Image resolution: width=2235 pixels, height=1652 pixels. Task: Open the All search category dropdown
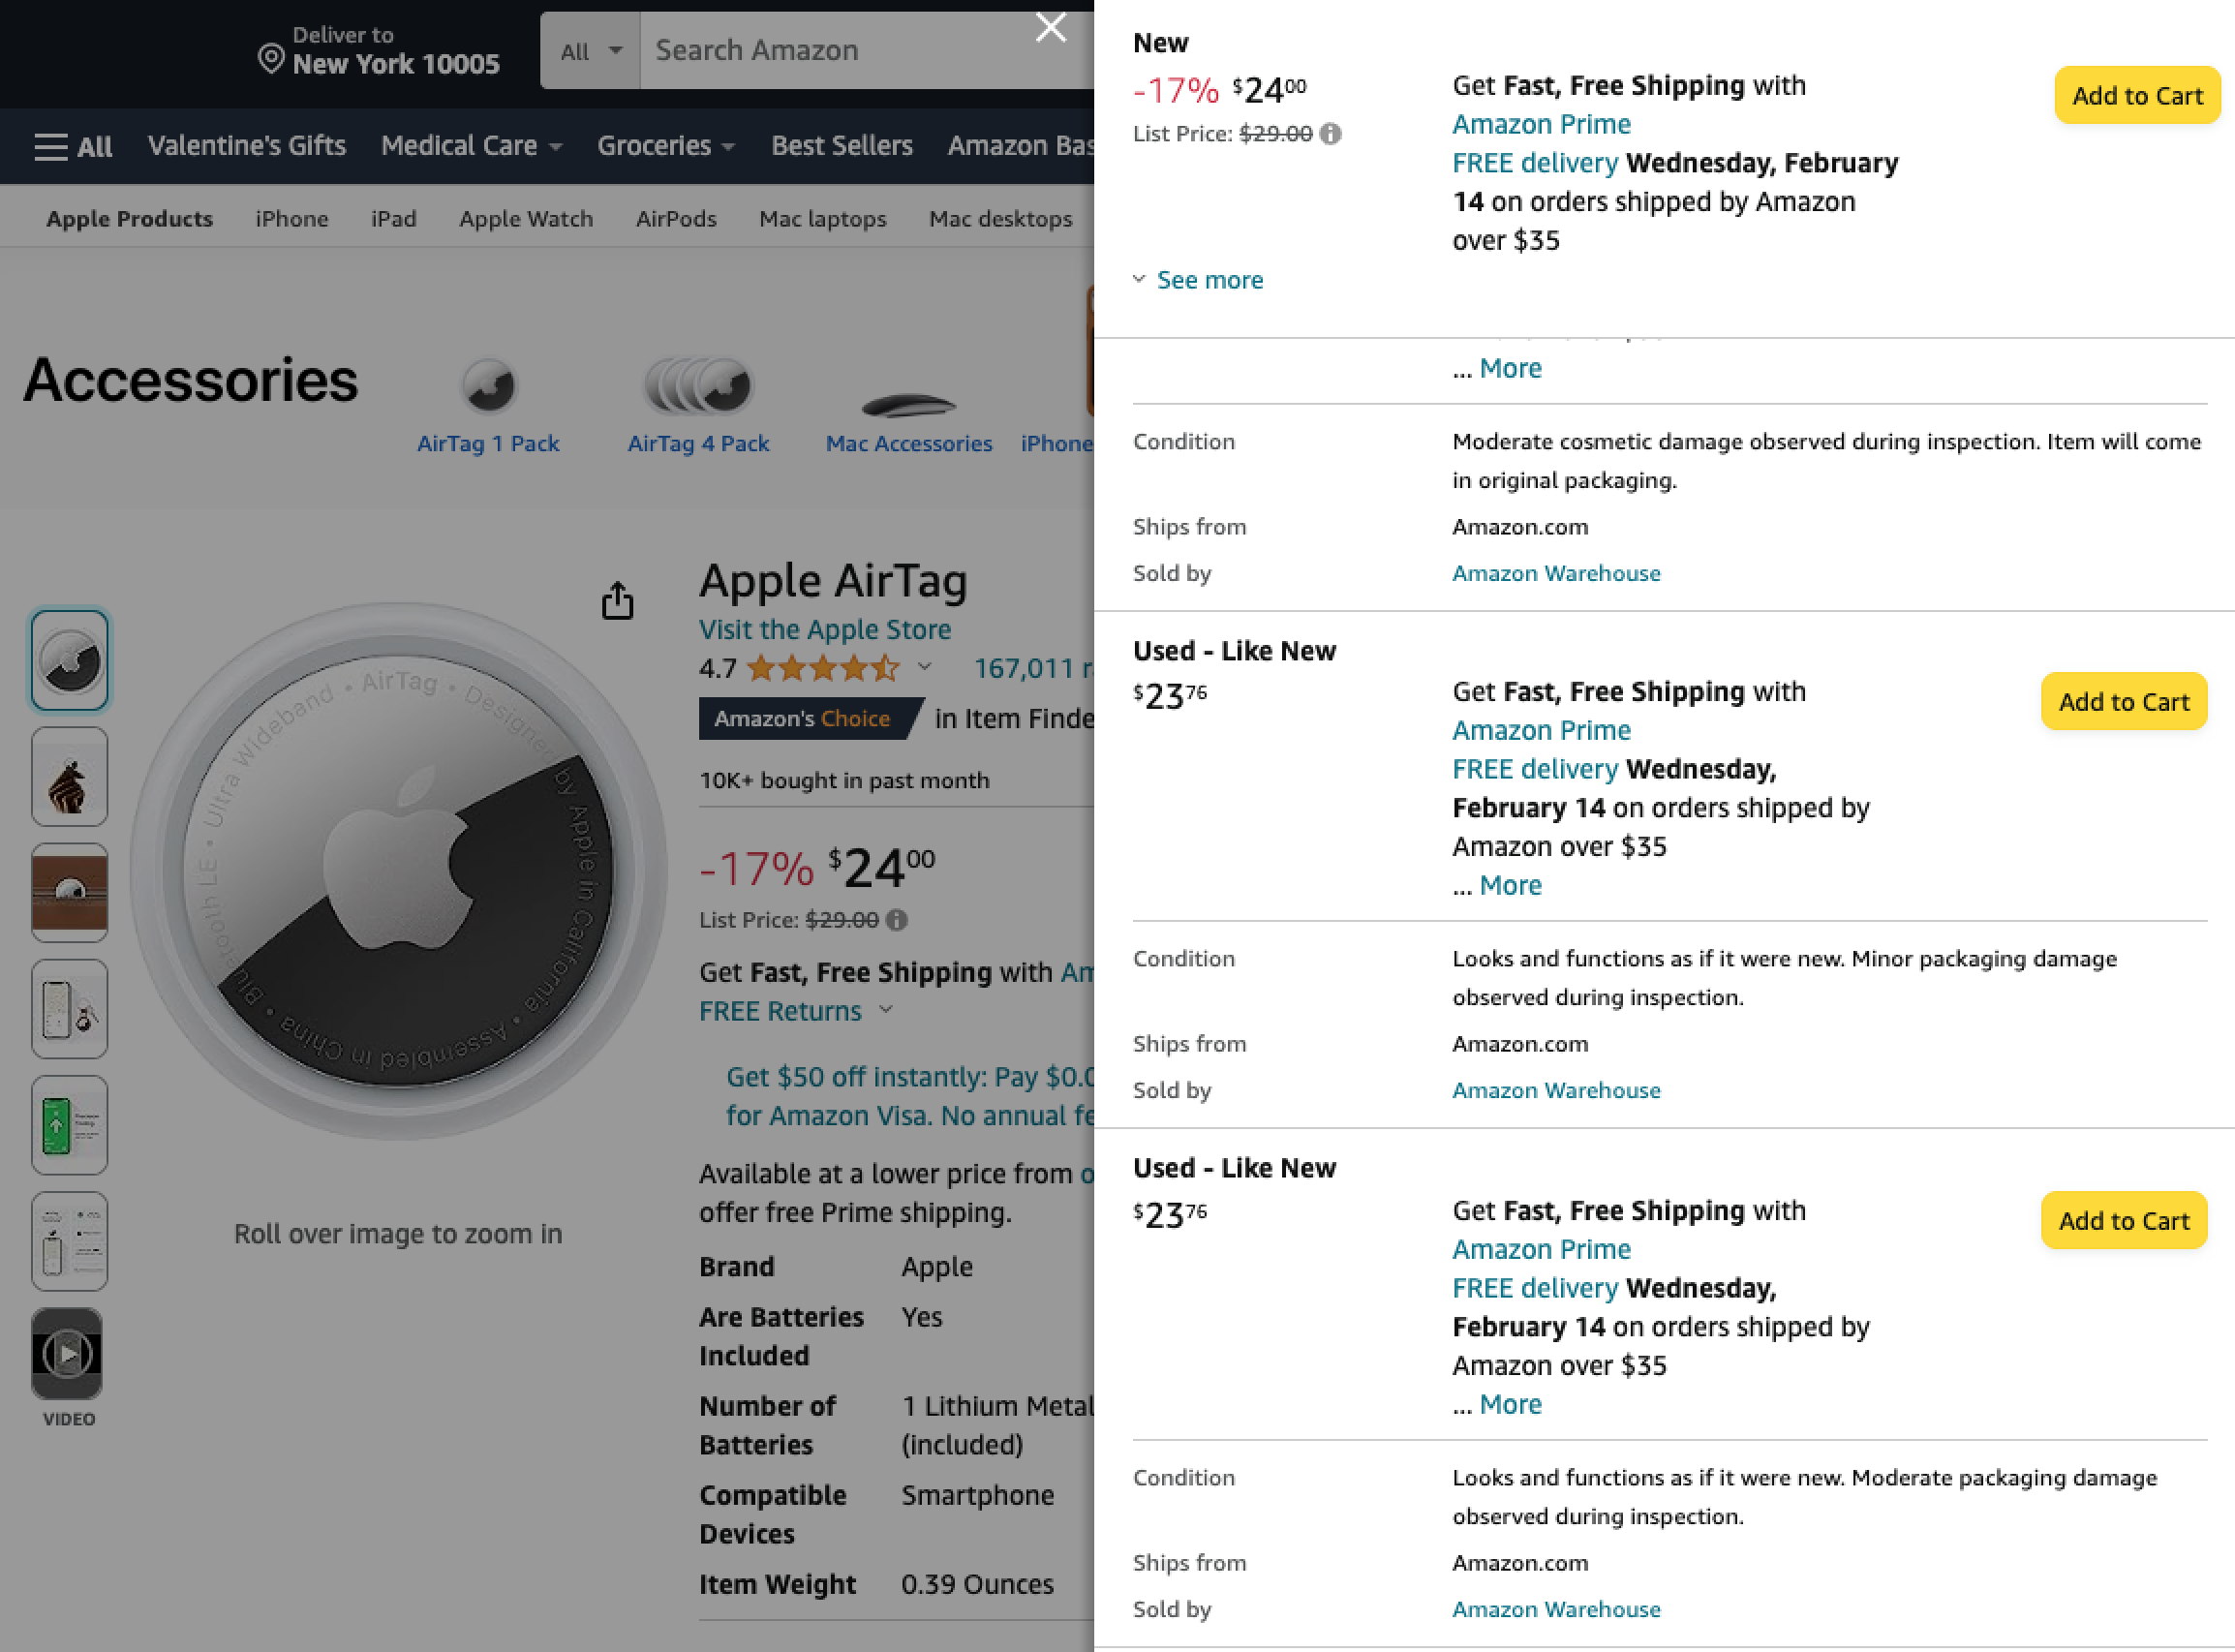pyautogui.click(x=590, y=51)
